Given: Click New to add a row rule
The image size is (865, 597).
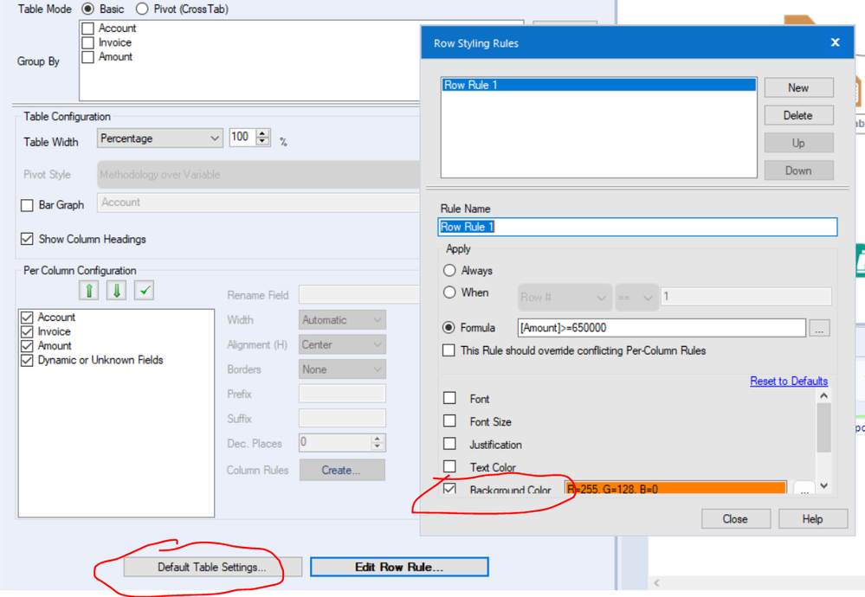Looking at the screenshot, I should coord(798,87).
